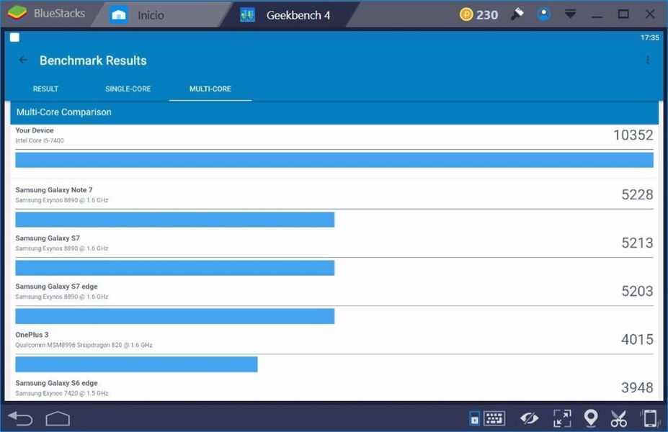This screenshot has width=668, height=432.
Task: Click the Android back button
Action: point(20,419)
